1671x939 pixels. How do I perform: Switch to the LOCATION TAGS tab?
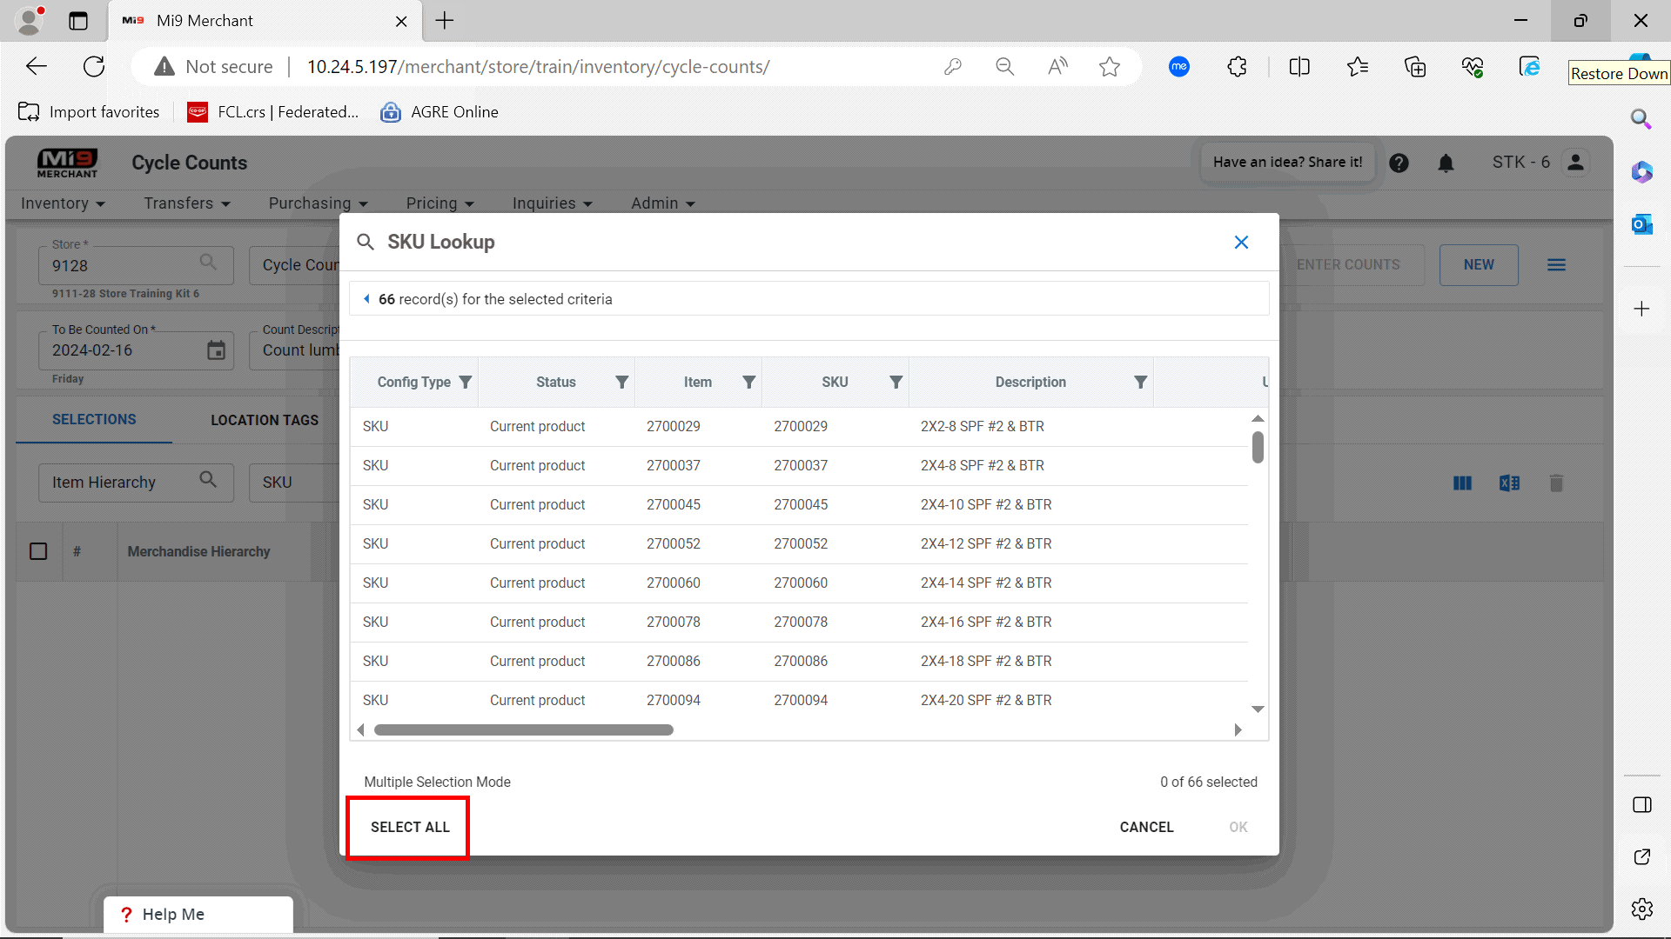pos(265,420)
